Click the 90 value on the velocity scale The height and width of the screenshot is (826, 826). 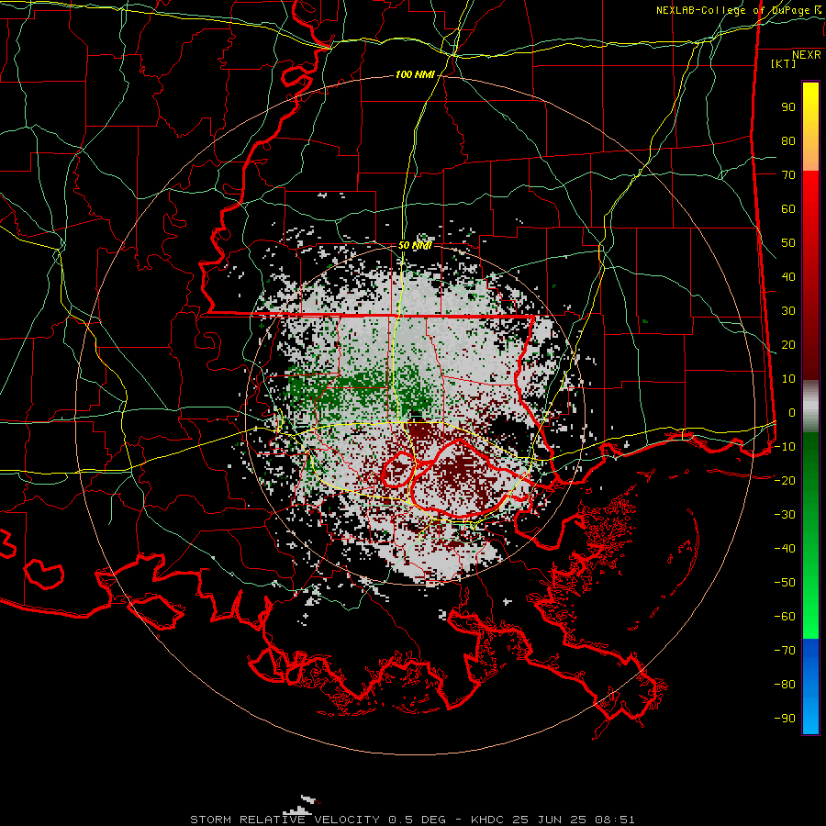pos(788,107)
